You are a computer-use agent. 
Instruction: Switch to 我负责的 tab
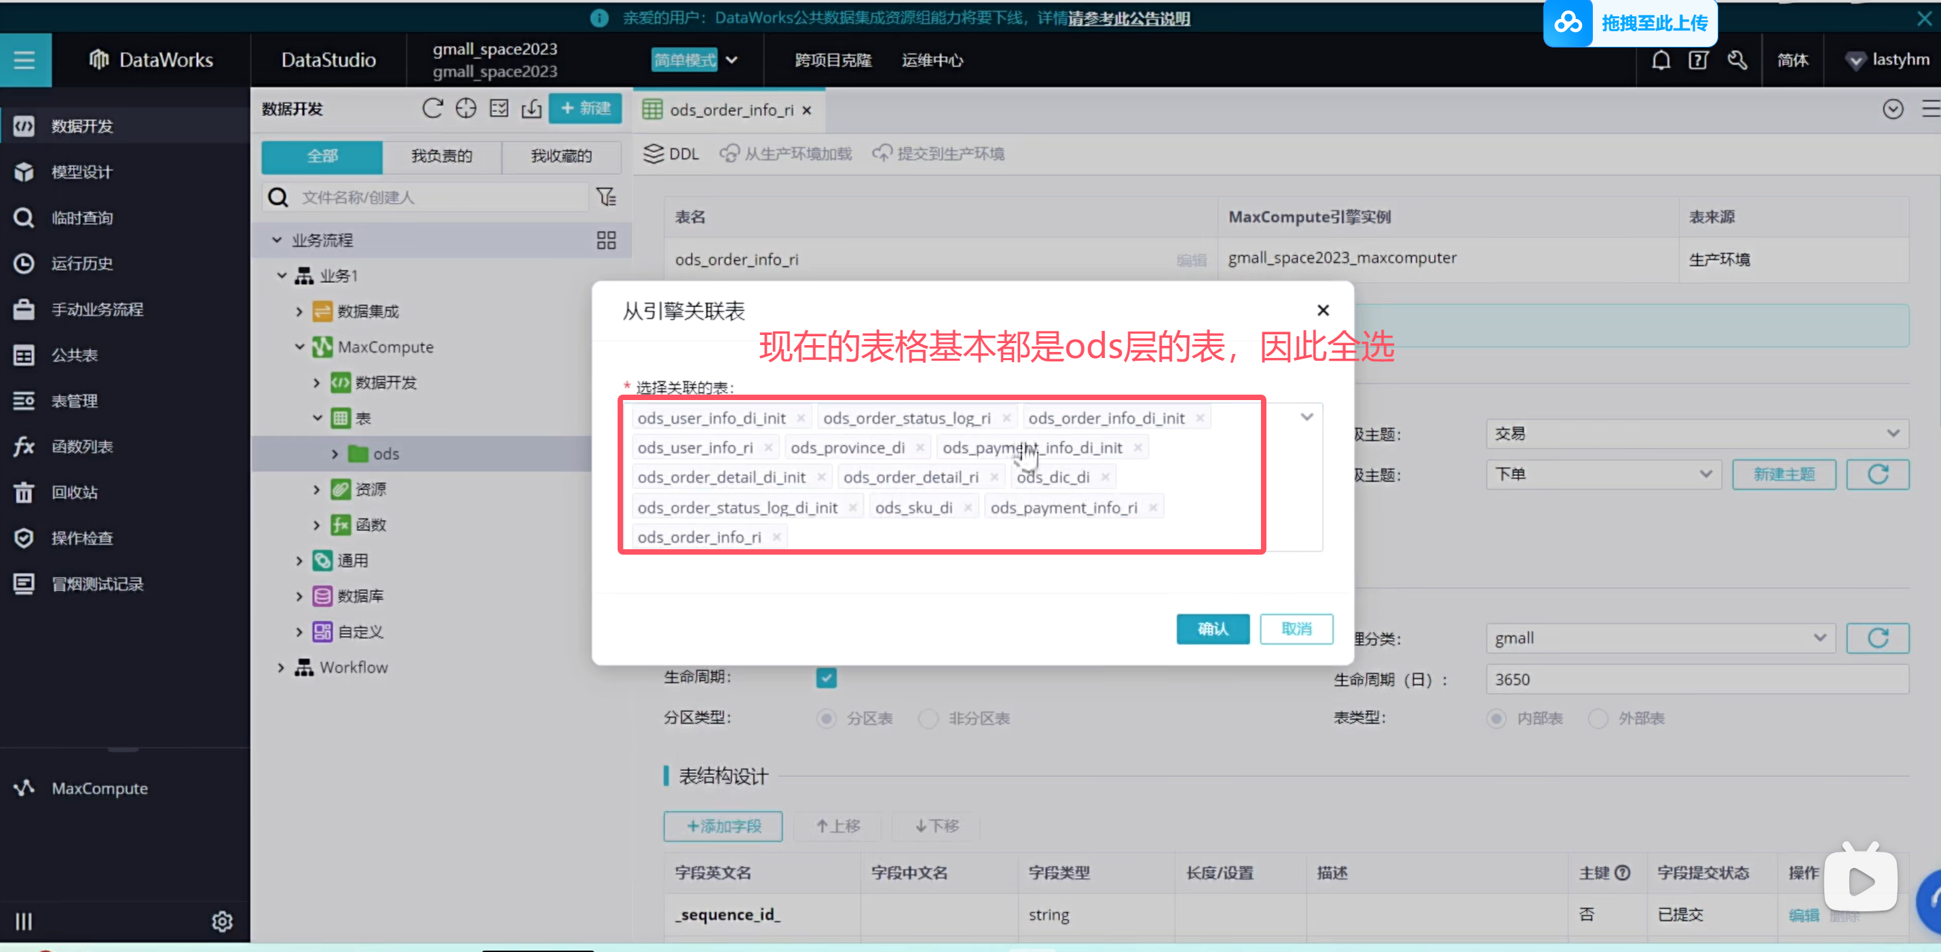click(x=442, y=156)
